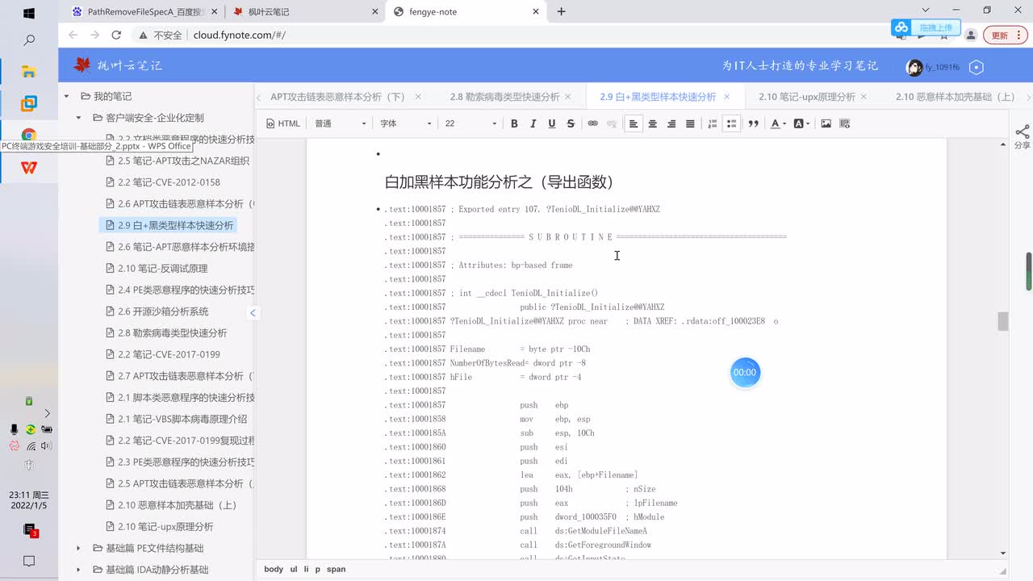Open the browser profile avatar icon

coord(971,35)
